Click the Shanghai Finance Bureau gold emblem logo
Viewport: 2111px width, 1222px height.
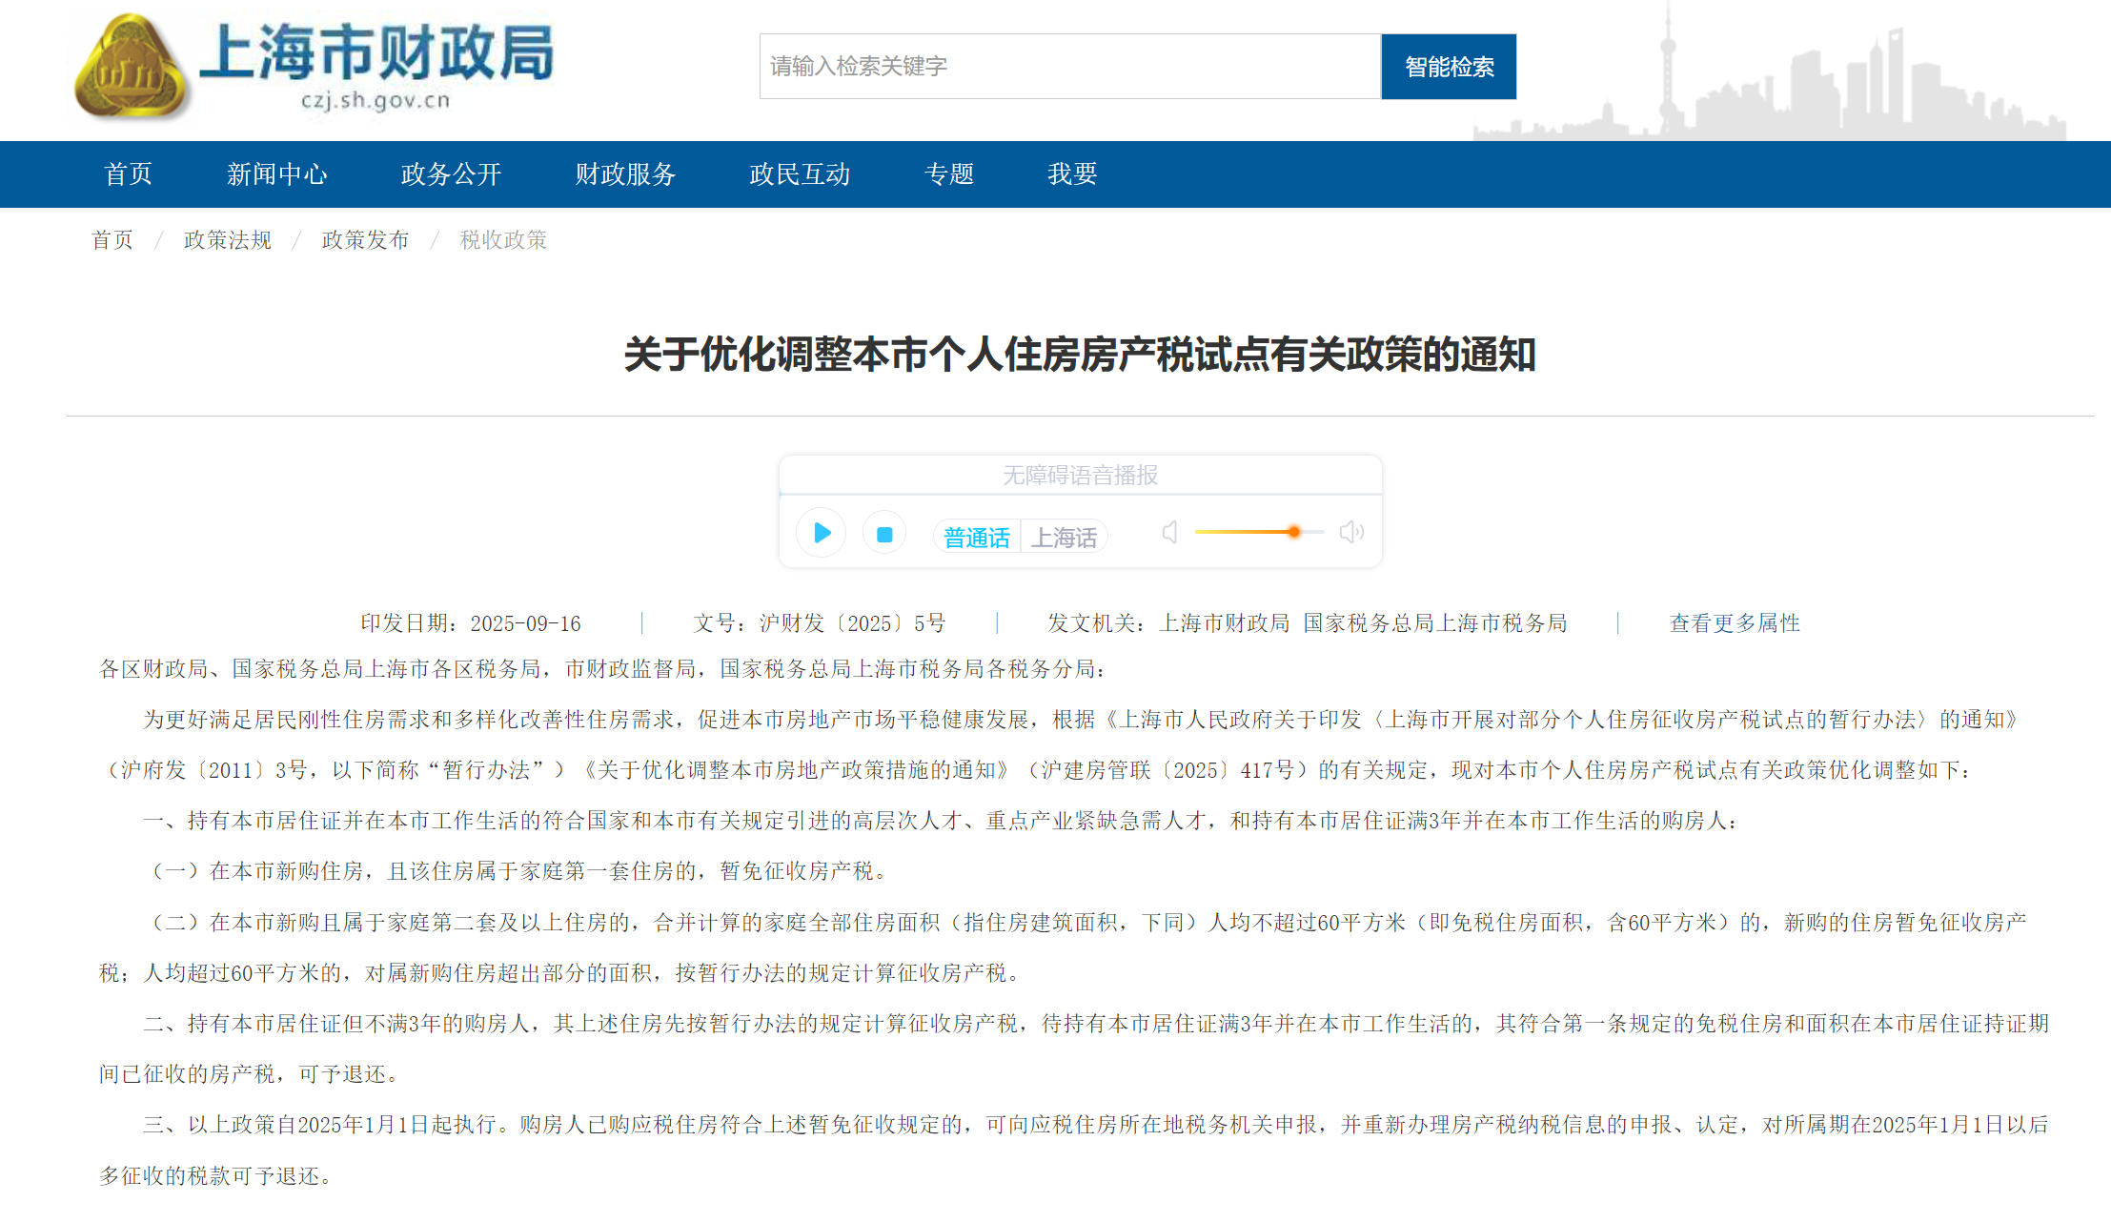(131, 67)
